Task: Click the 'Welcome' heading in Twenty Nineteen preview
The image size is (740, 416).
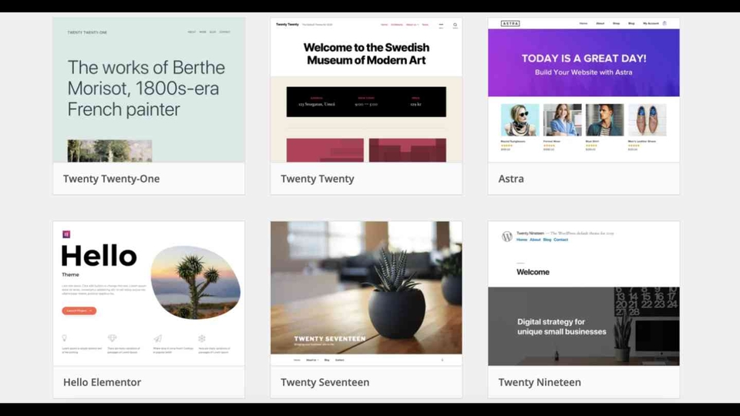Action: tap(533, 272)
